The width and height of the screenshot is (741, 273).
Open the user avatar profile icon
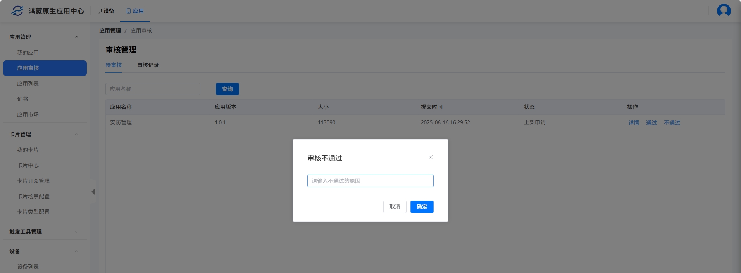(x=724, y=10)
